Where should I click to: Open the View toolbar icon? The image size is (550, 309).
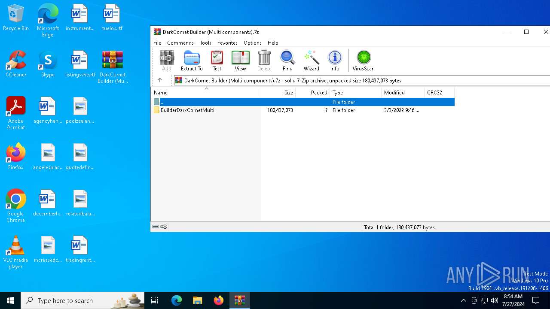point(240,61)
